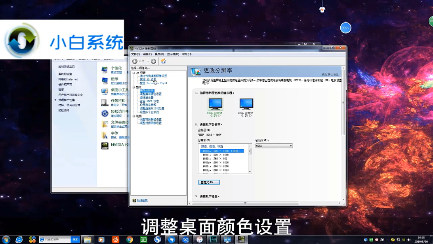
Task: Open 通过预览调整图像设置 link
Action: (153, 76)
